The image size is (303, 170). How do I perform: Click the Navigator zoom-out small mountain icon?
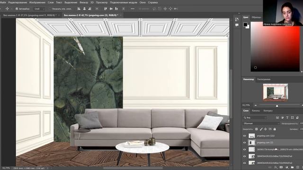tap(256, 105)
